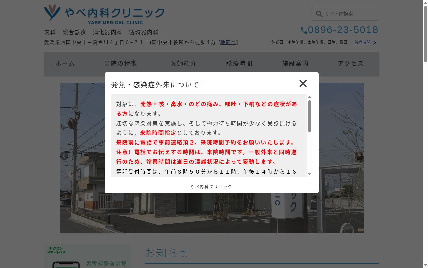
Task: Click the popup scrollbar down arrow
Action: coord(309,174)
